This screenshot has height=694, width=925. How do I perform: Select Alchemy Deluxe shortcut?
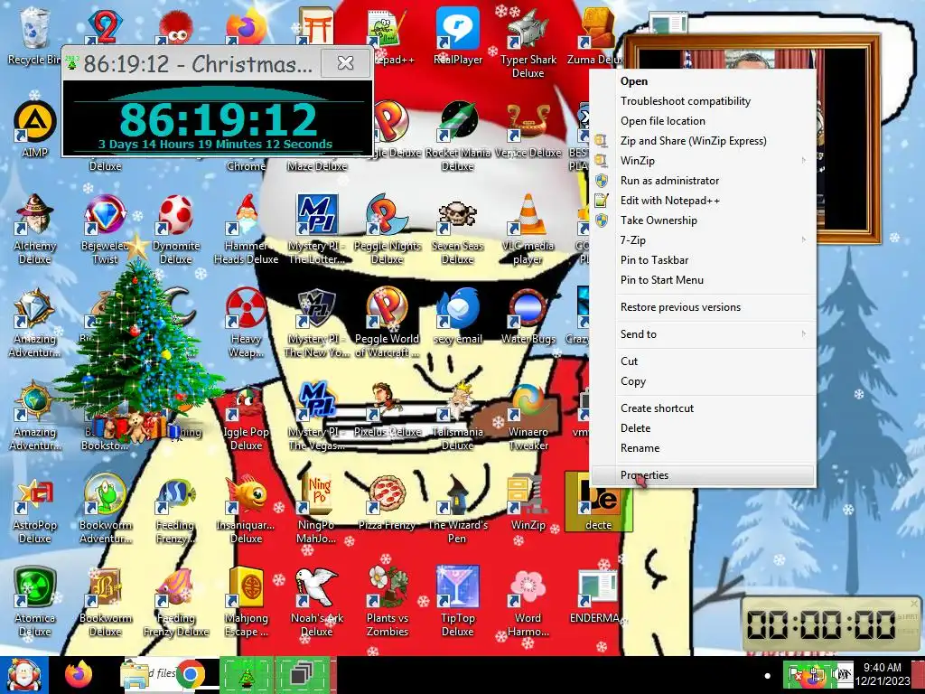coord(35,229)
